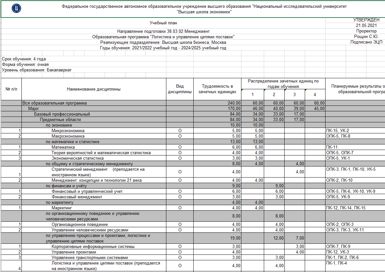The image size is (385, 272).
Task: Click the '№ п/п' header cell
Action: (x=11, y=89)
